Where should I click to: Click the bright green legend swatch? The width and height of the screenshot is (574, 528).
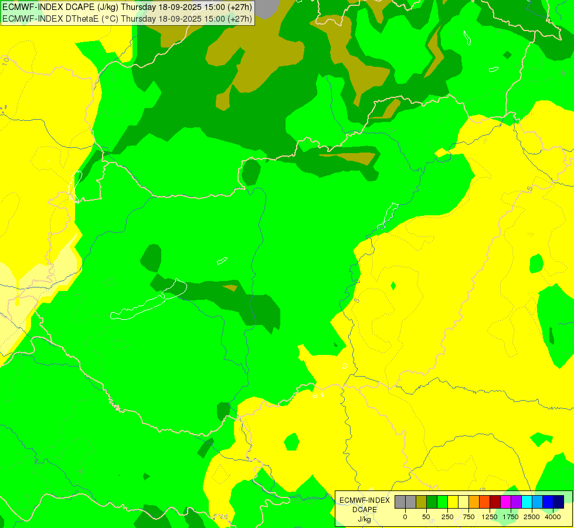[442, 502]
